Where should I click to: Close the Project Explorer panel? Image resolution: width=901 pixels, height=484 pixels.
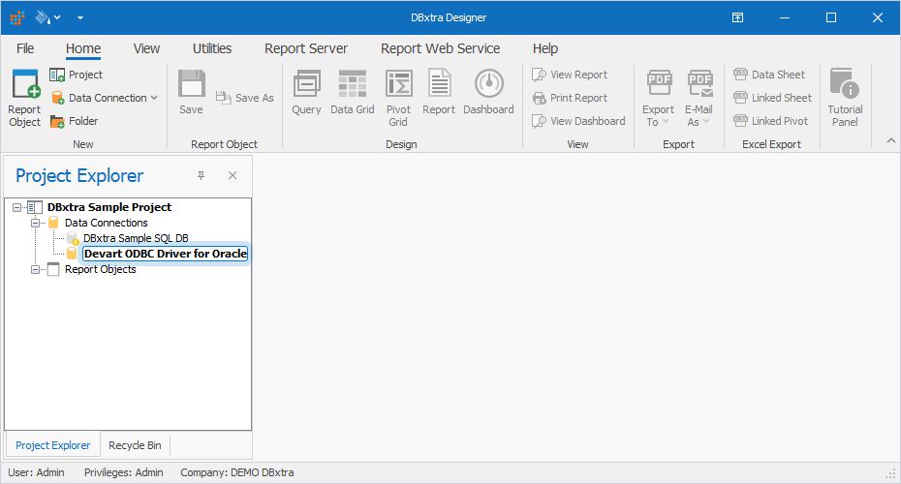pos(233,175)
